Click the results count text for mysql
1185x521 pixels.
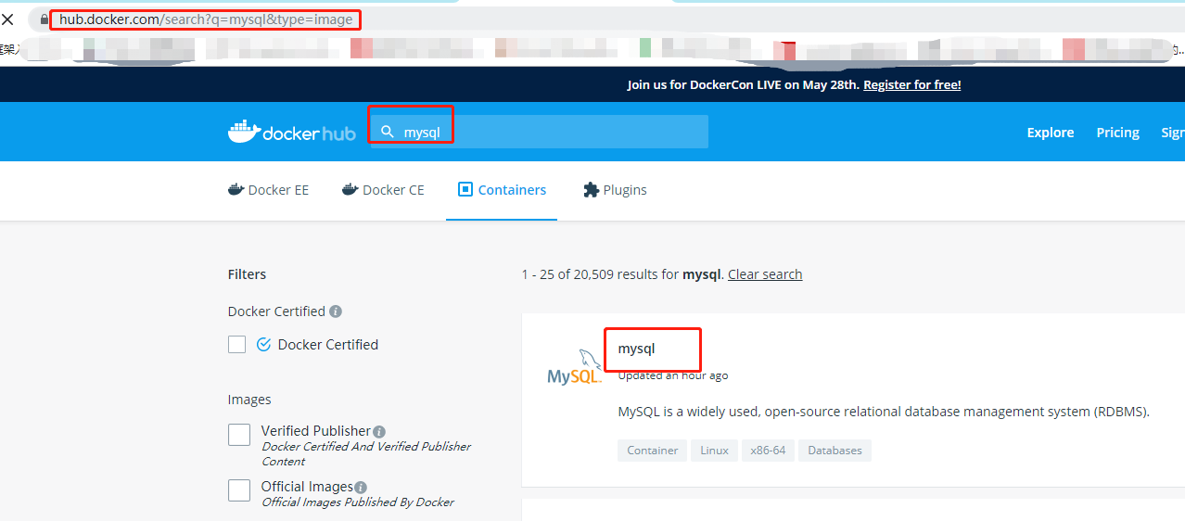point(621,274)
